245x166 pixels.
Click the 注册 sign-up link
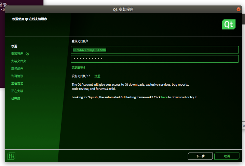97,76
